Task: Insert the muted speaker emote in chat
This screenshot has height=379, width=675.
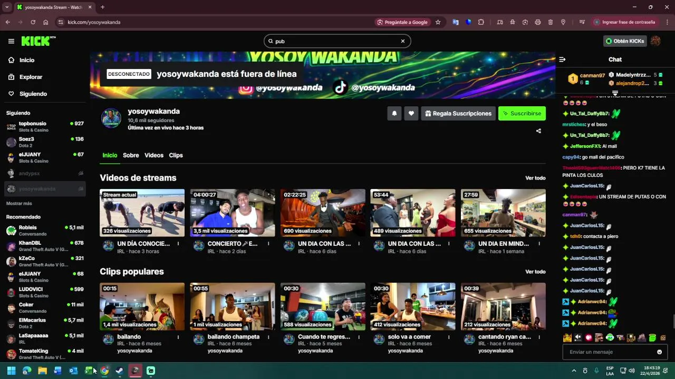Action: point(578,337)
